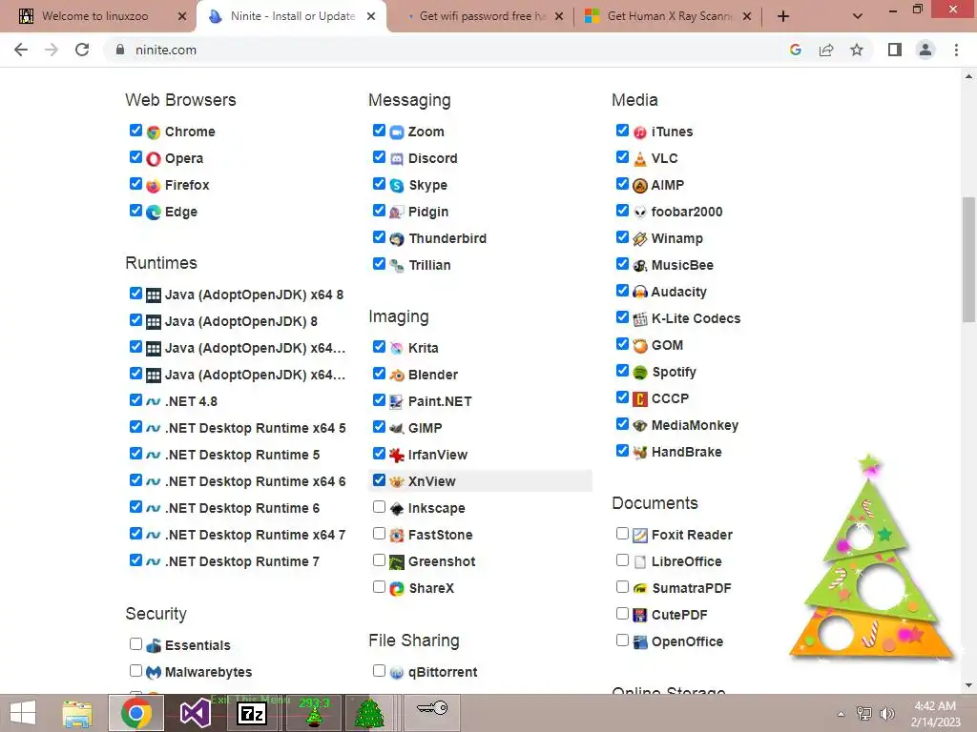Open Visual Studio from the taskbar
Image resolution: width=977 pixels, height=732 pixels.
[x=195, y=713]
